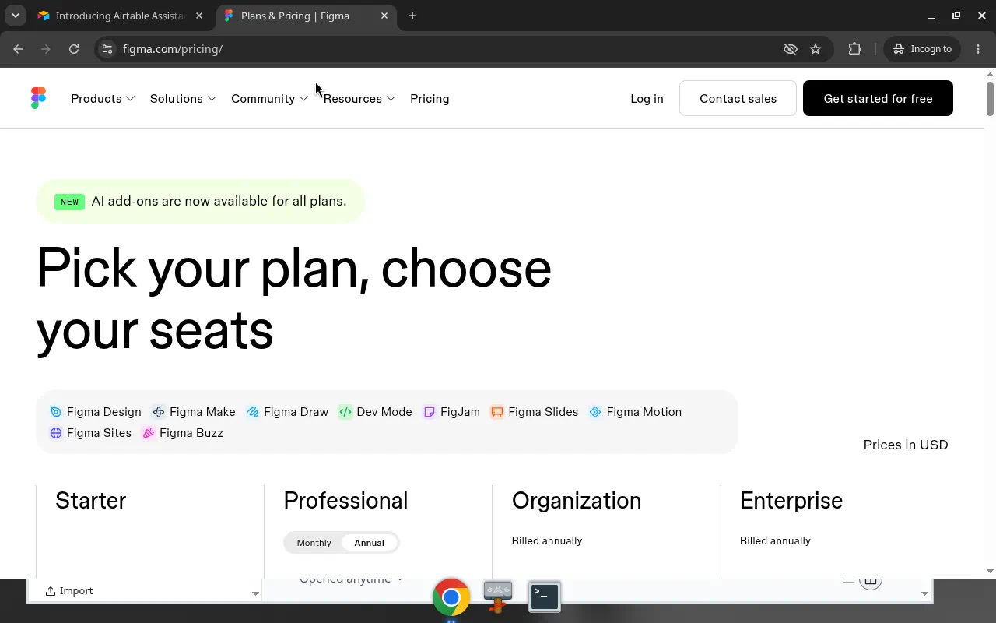View site information icon in address bar
996x623 pixels.
pos(107,49)
